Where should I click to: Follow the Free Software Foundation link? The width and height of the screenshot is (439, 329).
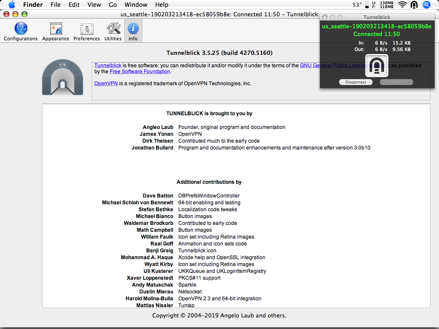point(140,72)
